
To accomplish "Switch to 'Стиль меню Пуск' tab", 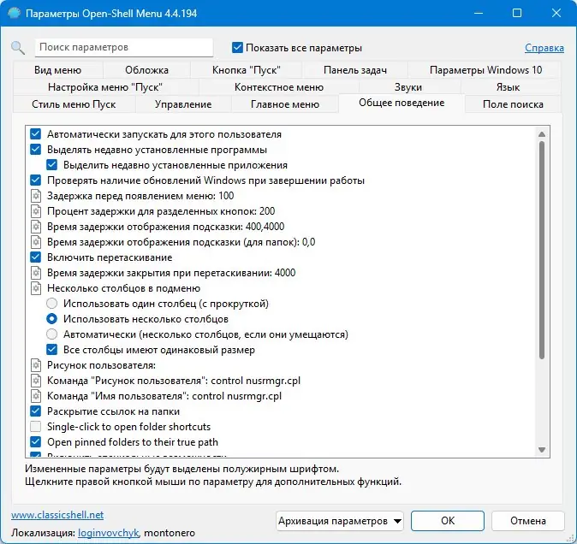I will tap(74, 104).
